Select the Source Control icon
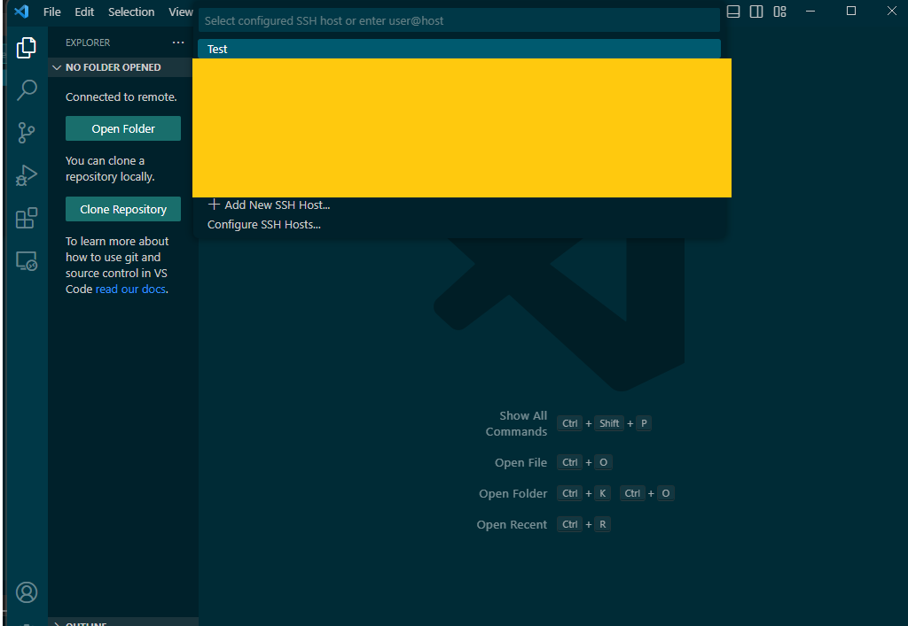 [26, 132]
